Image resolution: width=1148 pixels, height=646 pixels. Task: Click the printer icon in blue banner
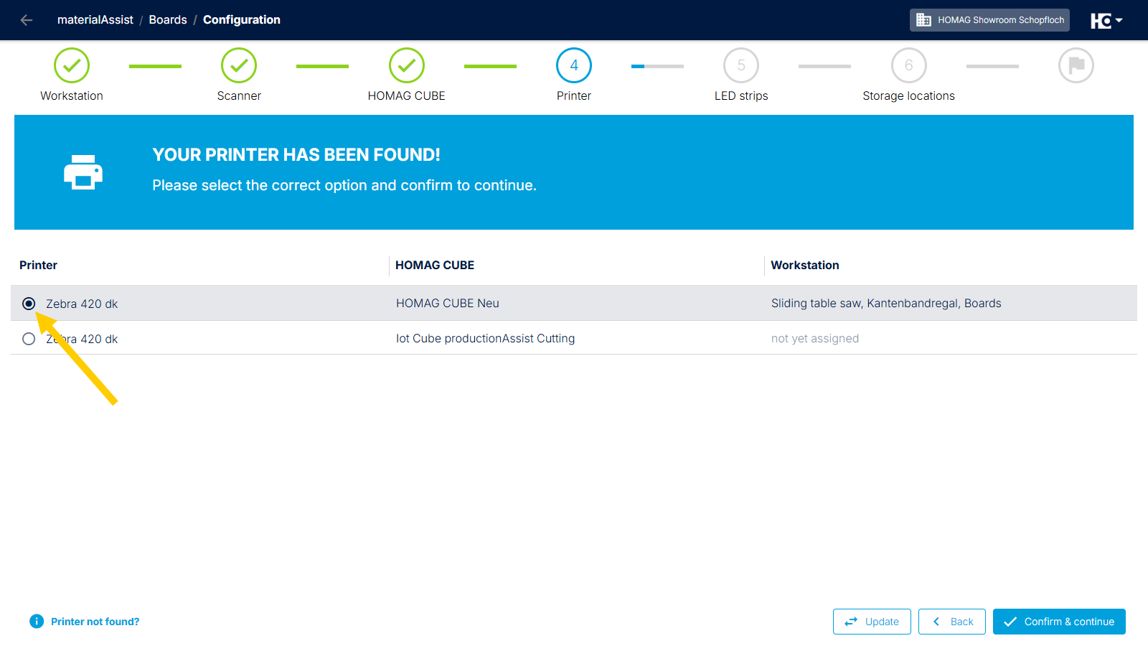83,172
